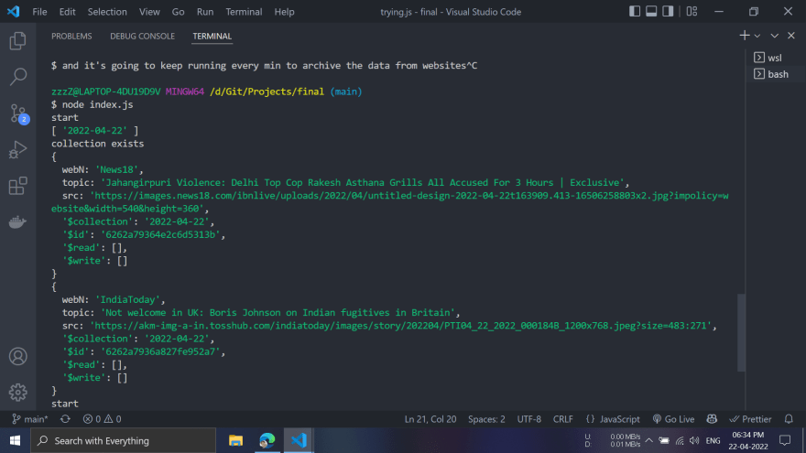Open notifications bell in status bar
The image size is (806, 453).
click(789, 419)
